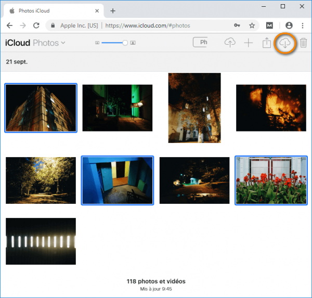Click the iCloud logo text
The width and height of the screenshot is (312, 298).
tap(18, 43)
